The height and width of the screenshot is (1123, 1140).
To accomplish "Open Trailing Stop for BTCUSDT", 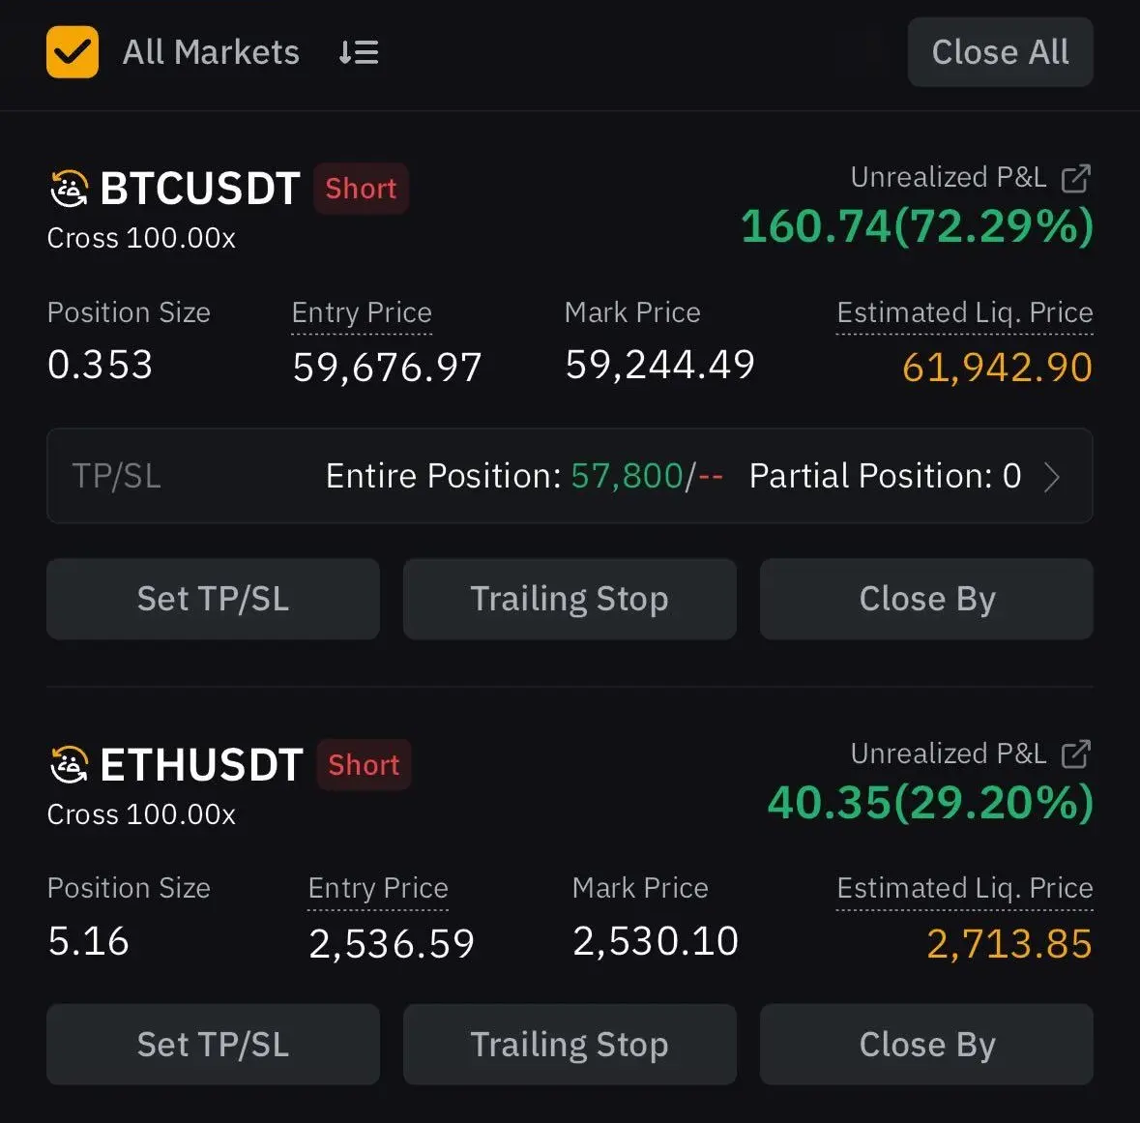I will [x=570, y=599].
